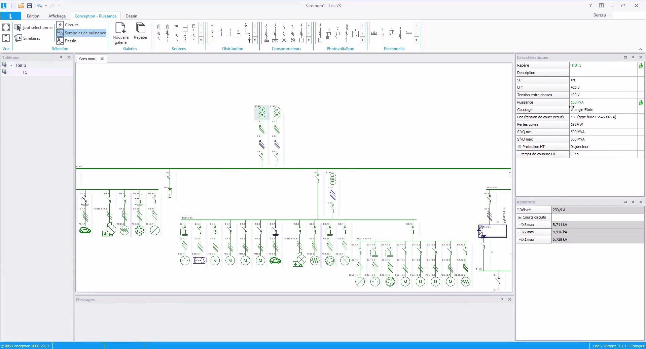Create a Nouvelle galerie

pyautogui.click(x=120, y=33)
